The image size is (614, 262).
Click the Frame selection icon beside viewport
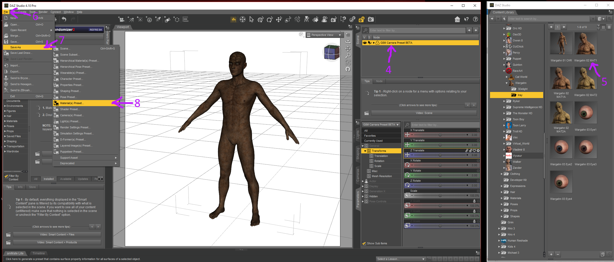[348, 62]
